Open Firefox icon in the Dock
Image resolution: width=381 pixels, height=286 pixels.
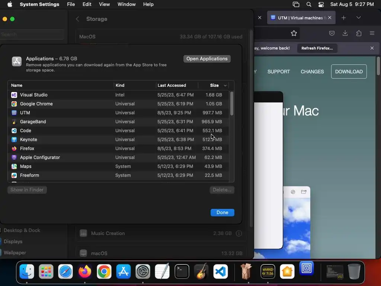click(85, 271)
